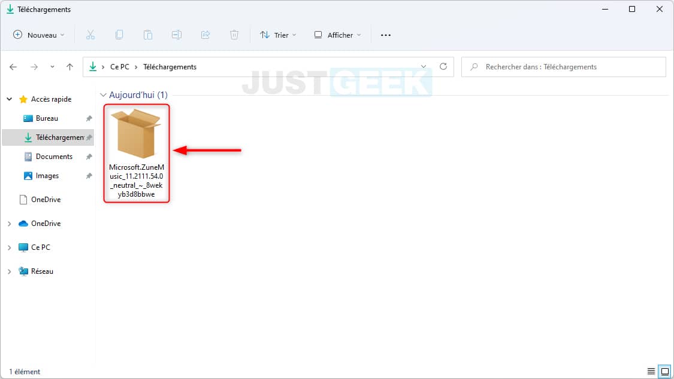
Task: Minimize the Téléchargements window
Action: pos(605,9)
